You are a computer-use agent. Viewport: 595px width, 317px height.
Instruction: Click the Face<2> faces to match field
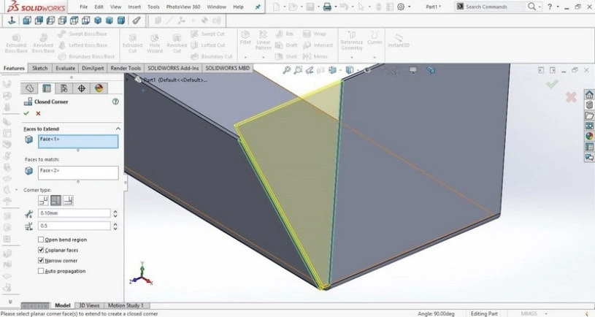tap(77, 172)
